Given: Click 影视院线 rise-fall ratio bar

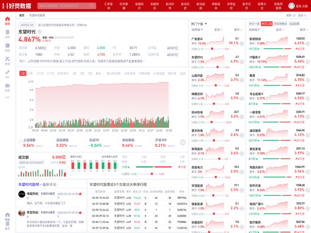Looking at the screenshot, I should [277, 49].
